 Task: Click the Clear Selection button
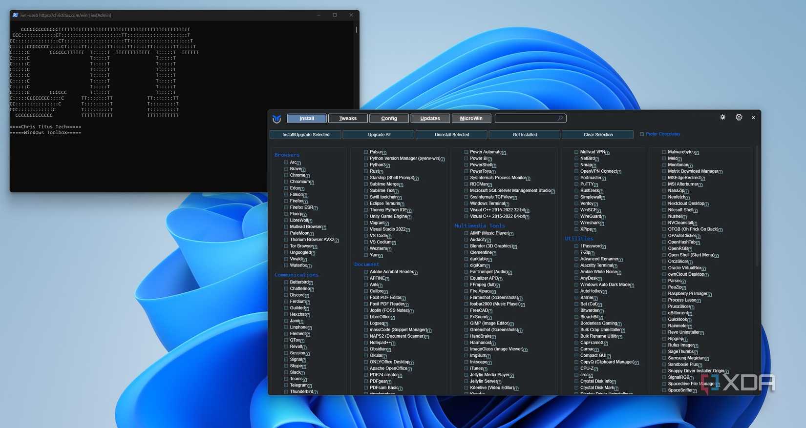[597, 135]
